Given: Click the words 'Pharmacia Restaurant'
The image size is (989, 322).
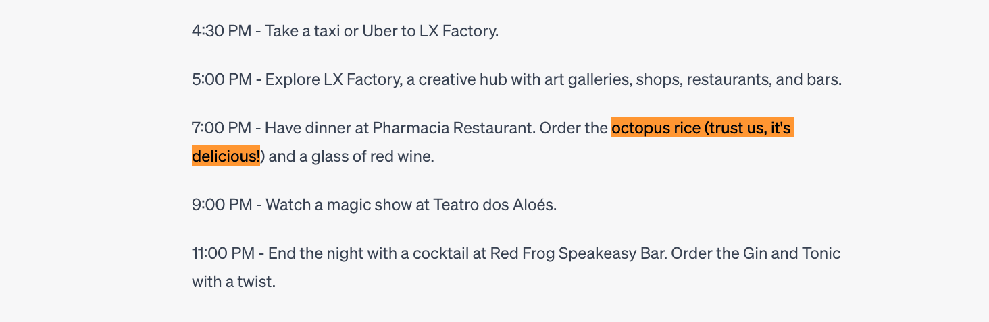Looking at the screenshot, I should click(452, 128).
